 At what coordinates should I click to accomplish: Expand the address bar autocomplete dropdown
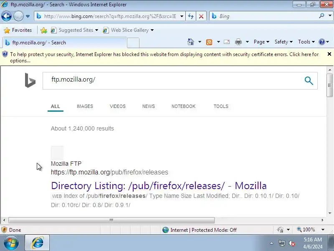(182, 16)
